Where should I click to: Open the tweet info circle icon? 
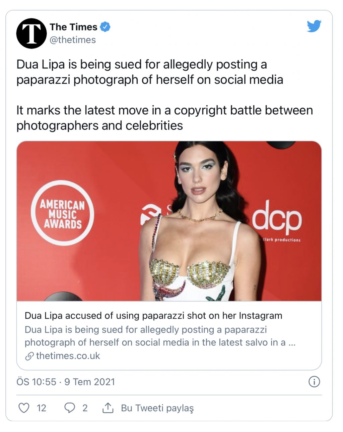(x=314, y=382)
